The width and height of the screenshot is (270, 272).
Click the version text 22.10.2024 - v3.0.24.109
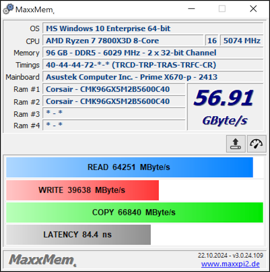(x=230, y=256)
